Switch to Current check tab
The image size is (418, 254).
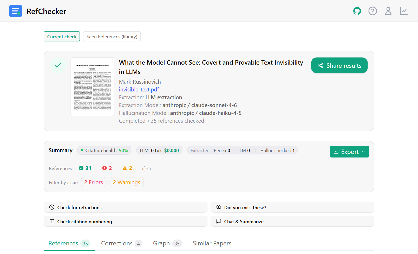(x=62, y=36)
